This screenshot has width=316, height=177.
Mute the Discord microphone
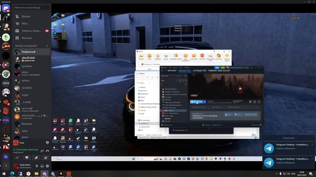click(37, 166)
